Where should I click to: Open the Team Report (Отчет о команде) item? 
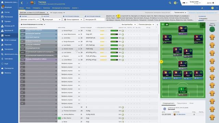click(10, 40)
